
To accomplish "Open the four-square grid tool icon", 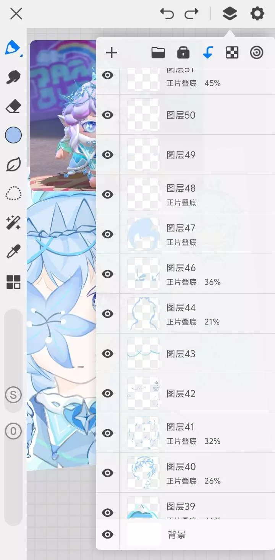I will 13,282.
